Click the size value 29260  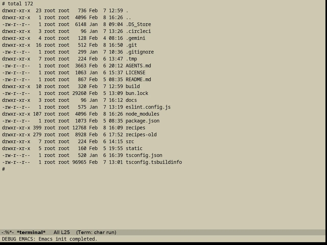(79, 93)
